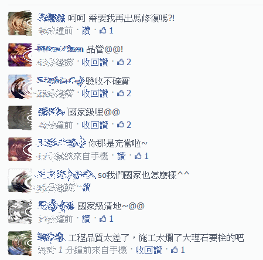Click 收回讚 under 國家級哩@@ comment
The width and height of the screenshot is (263, 260).
(x=95, y=125)
